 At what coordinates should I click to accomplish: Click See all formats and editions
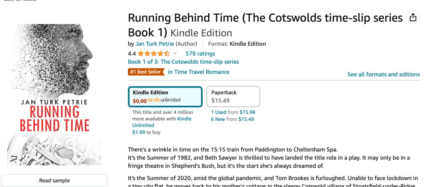pyautogui.click(x=383, y=74)
